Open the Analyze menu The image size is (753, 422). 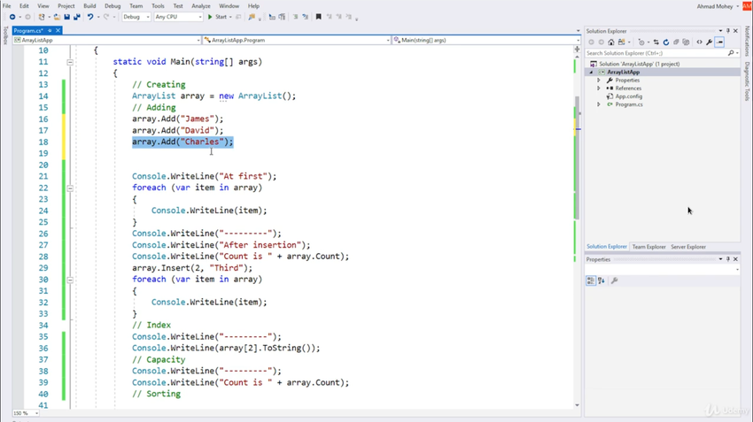(x=201, y=6)
